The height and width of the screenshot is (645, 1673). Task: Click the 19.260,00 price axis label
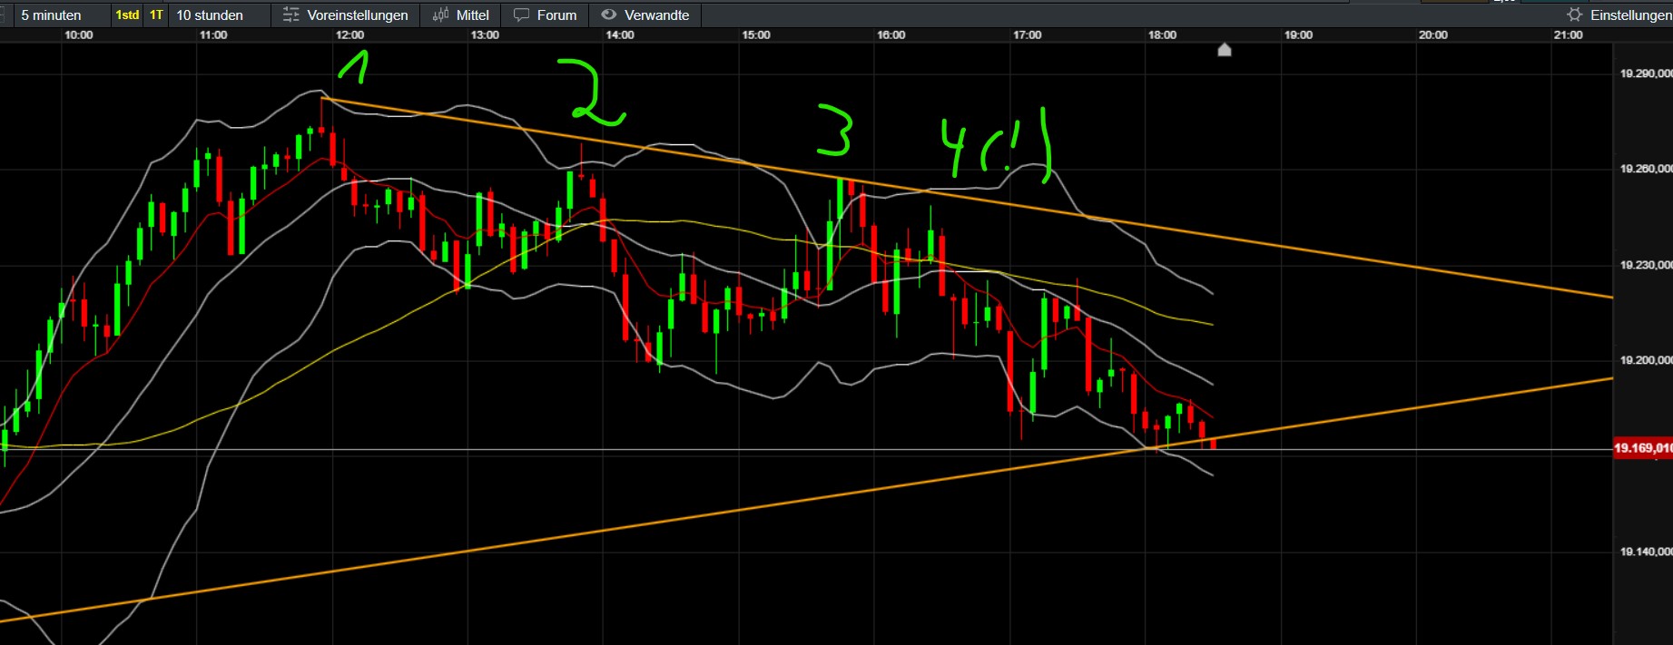1646,169
